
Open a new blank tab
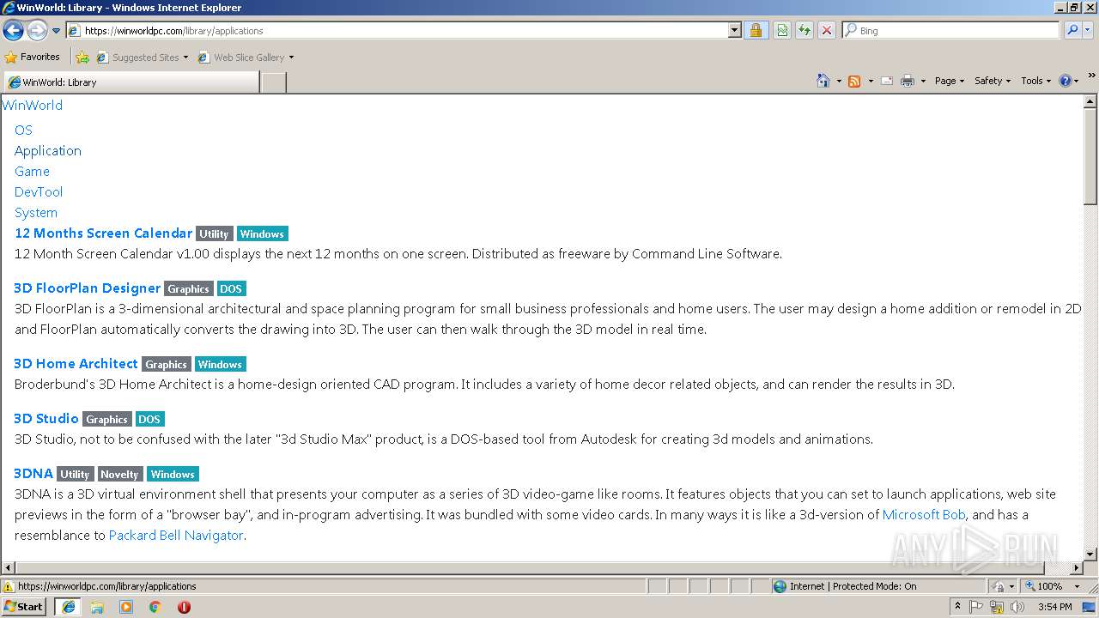coord(273,82)
